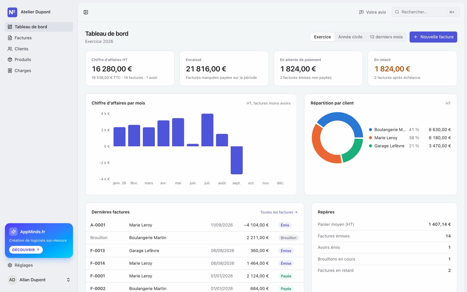Open Factures in the sidebar
This screenshot has width=467, height=292.
tap(39, 38)
